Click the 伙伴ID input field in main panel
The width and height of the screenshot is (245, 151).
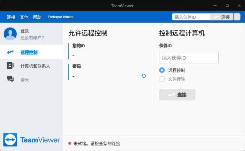[x=189, y=58]
